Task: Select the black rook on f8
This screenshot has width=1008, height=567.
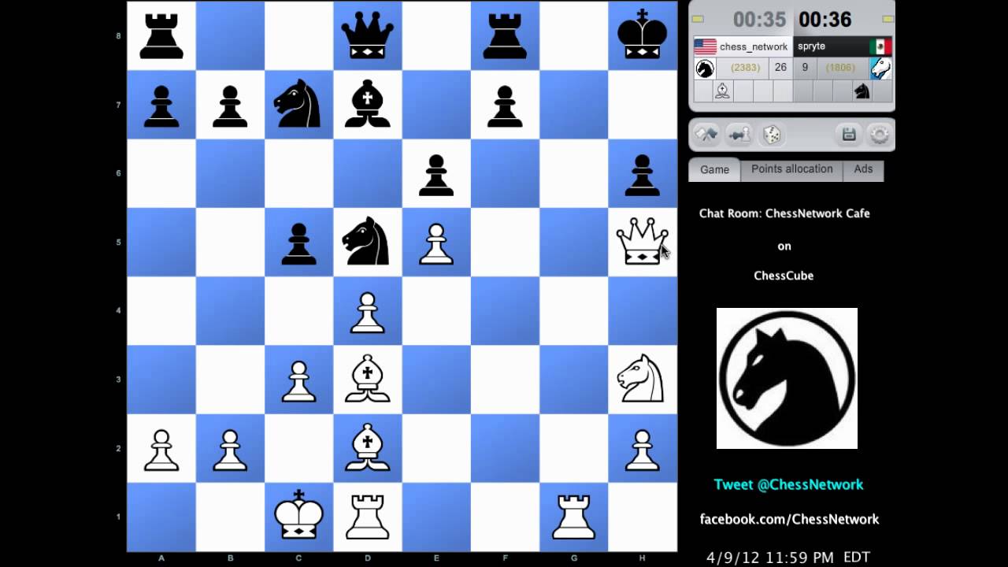Action: click(505, 36)
